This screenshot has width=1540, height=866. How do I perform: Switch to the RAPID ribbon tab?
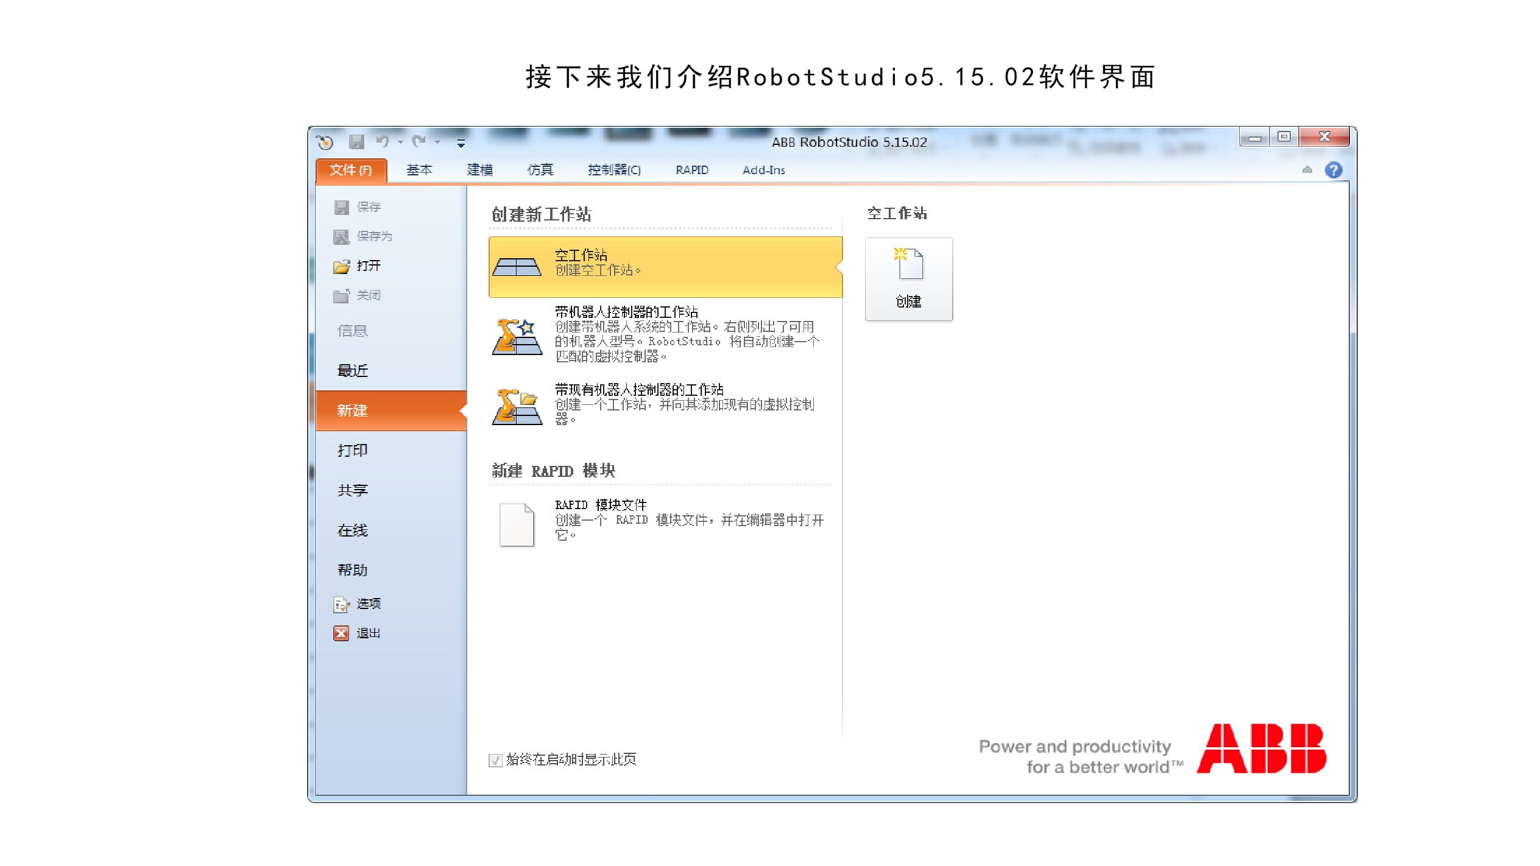692,170
